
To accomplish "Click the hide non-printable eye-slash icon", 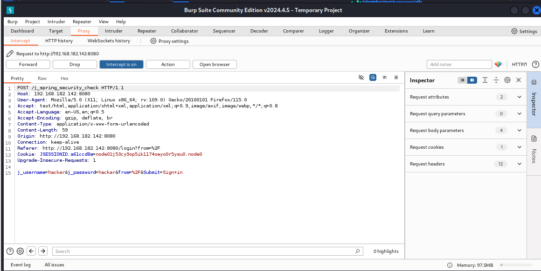I will pyautogui.click(x=361, y=78).
